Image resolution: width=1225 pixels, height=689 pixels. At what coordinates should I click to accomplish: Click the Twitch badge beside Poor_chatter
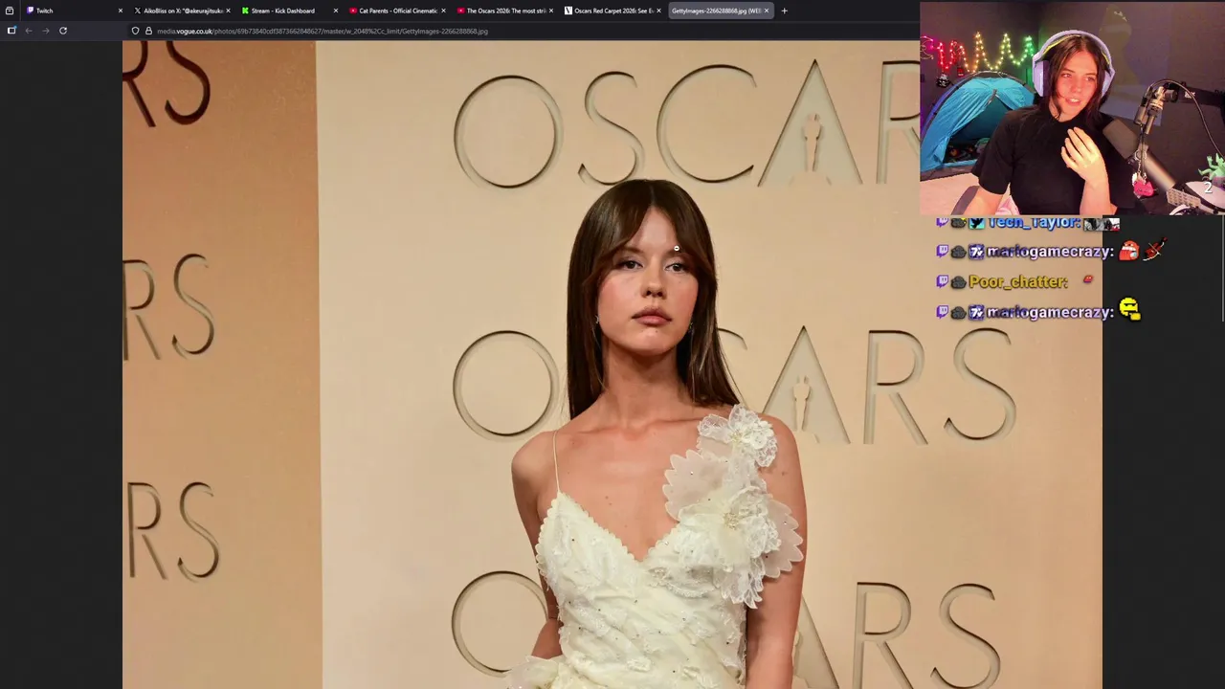coord(942,281)
